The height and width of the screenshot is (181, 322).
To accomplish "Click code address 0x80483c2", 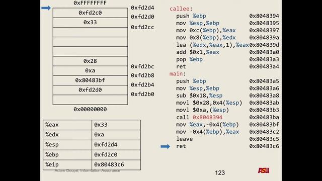I will click(264, 132).
